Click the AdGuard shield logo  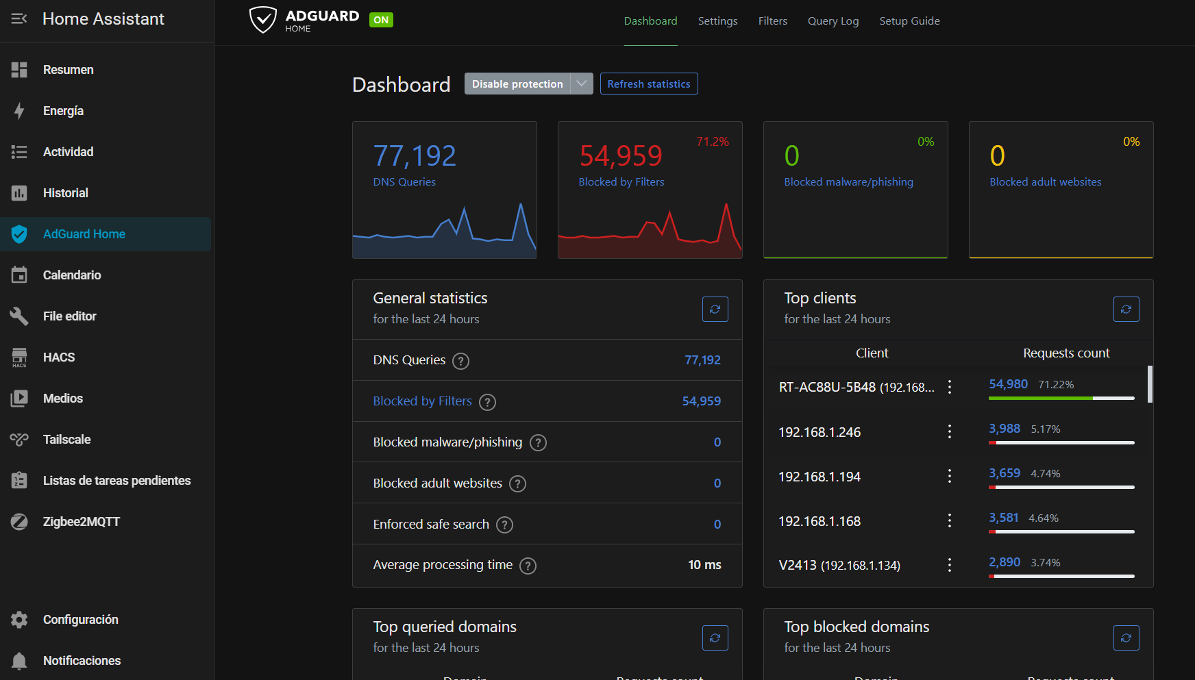(x=262, y=20)
